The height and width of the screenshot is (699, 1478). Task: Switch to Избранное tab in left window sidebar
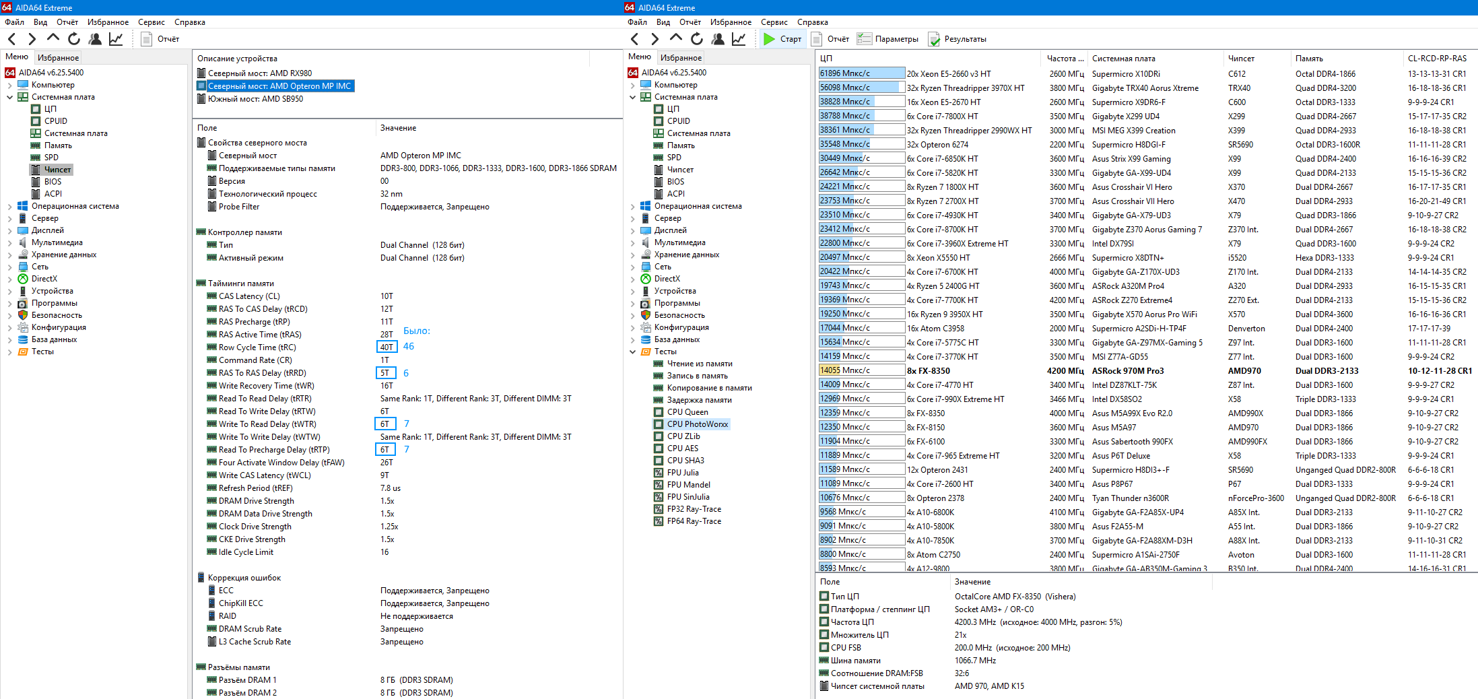point(58,58)
